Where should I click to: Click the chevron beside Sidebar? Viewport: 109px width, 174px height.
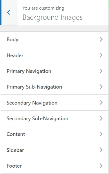point(101,150)
